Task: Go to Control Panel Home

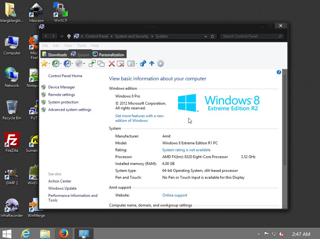Action: point(65,76)
